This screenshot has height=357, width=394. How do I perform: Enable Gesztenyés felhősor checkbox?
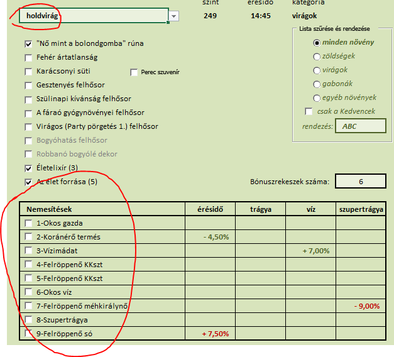[x=28, y=85]
